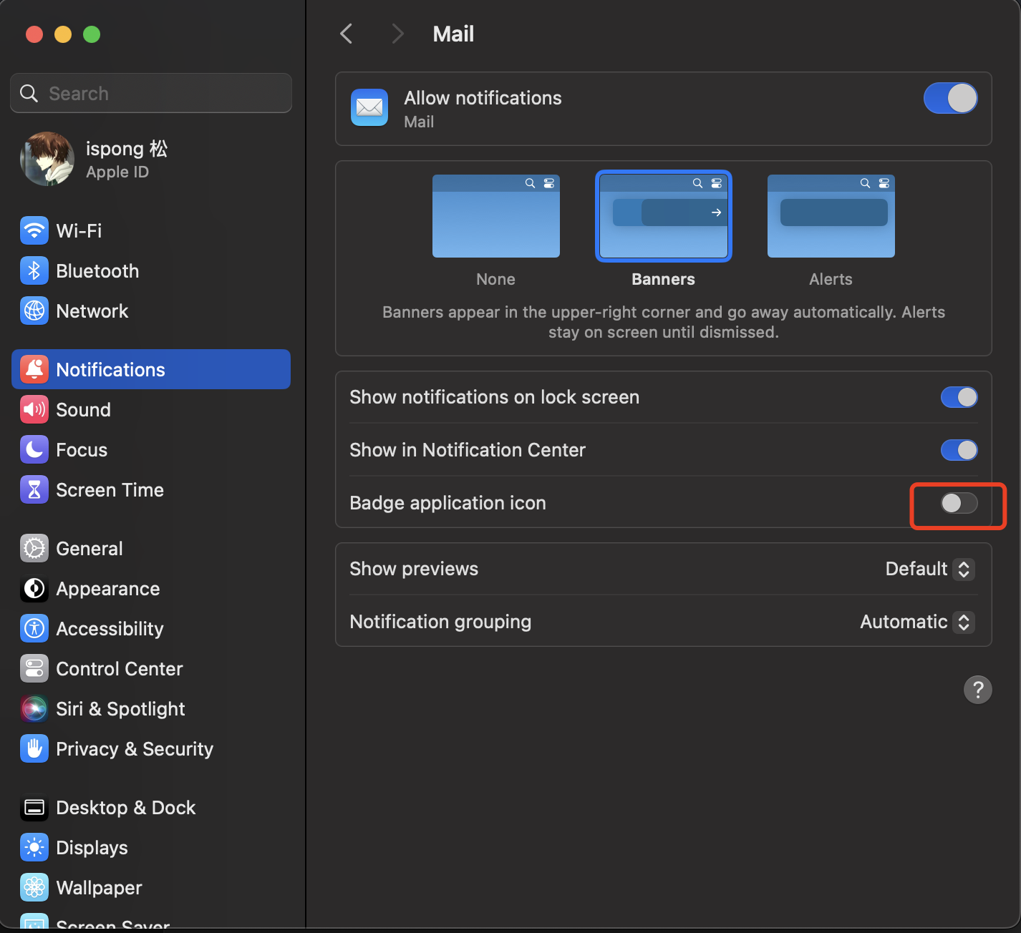
Task: Select the Alerts notification style
Action: click(831, 216)
